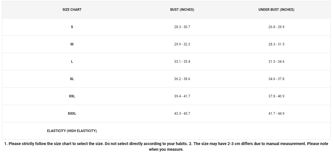This screenshot has width=333, height=155.
Task: Click the 26.8 - 29.9 under bust value
Action: click(276, 27)
